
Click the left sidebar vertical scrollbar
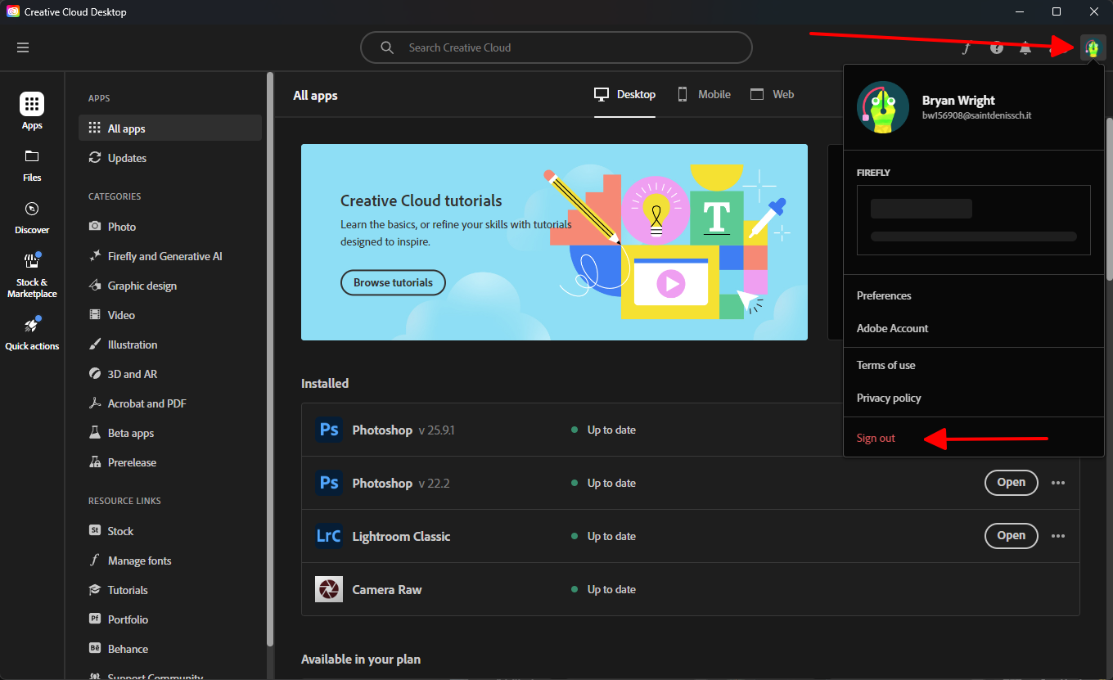coord(270,360)
